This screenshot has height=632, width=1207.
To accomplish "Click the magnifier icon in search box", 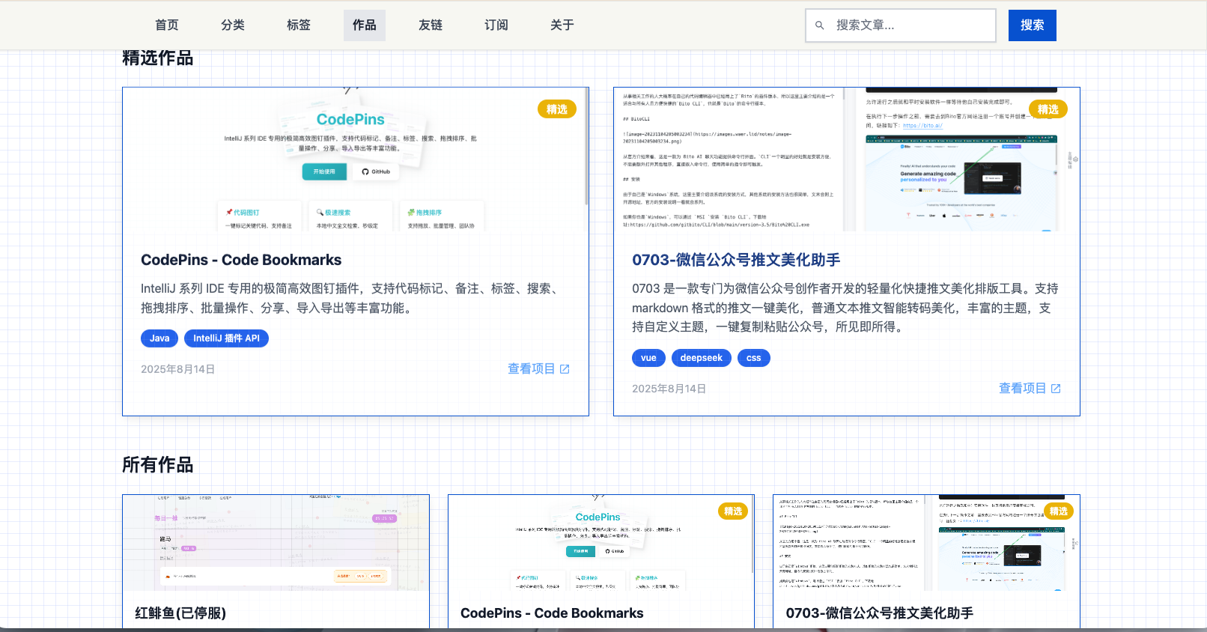I will click(x=820, y=25).
